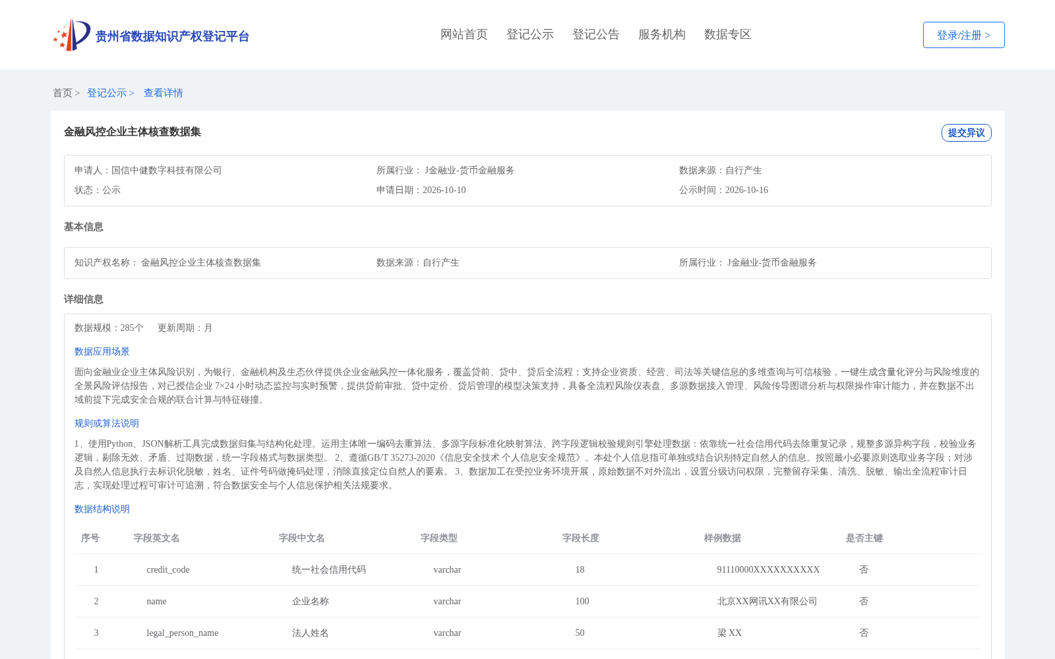Click the 状态：公示 text
The image size is (1055, 659).
pyautogui.click(x=98, y=190)
